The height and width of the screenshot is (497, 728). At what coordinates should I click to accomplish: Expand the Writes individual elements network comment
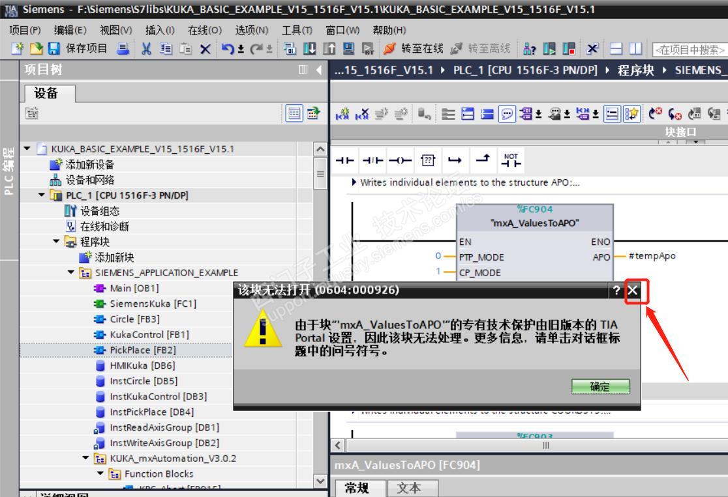point(354,182)
